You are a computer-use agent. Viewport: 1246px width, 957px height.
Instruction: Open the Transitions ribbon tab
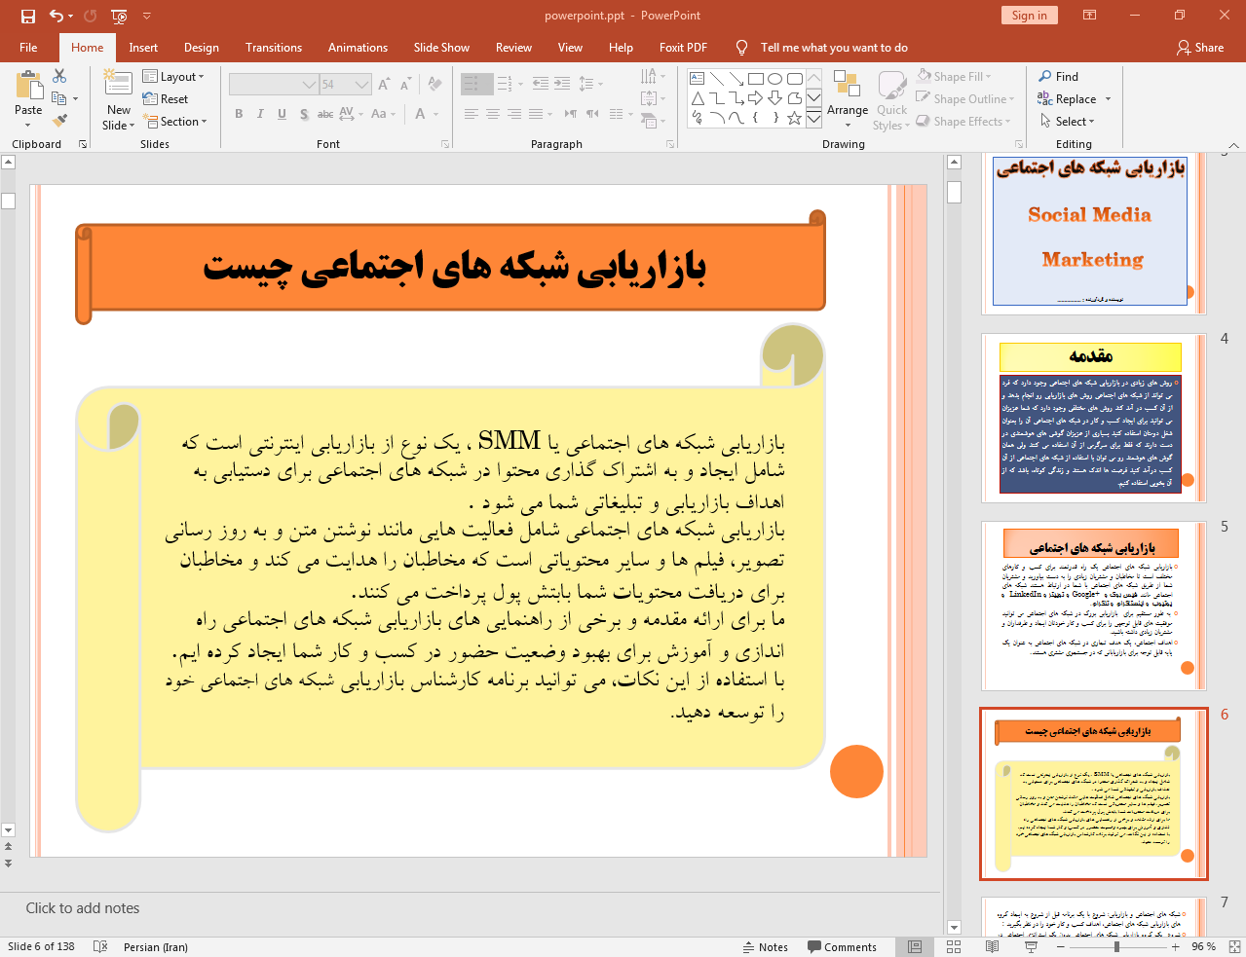click(274, 48)
